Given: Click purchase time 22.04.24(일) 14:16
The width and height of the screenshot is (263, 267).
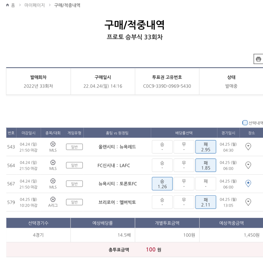Looking at the screenshot, I should 103,86.
